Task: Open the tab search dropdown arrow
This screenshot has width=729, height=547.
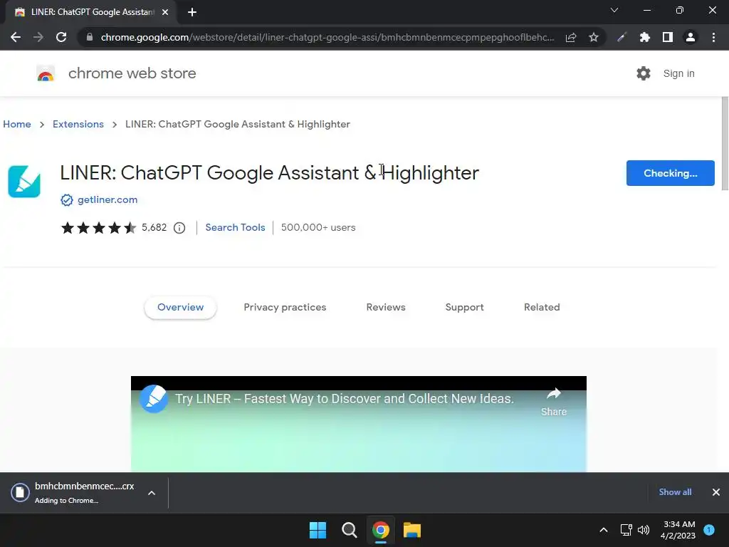Action: [x=614, y=10]
